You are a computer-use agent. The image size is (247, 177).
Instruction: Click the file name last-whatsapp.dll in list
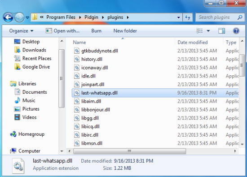click(x=99, y=93)
